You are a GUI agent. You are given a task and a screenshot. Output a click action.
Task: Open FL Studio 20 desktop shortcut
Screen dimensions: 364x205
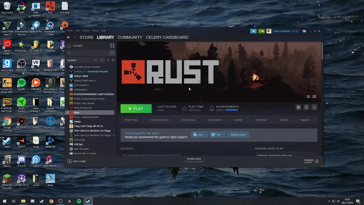coord(36,46)
